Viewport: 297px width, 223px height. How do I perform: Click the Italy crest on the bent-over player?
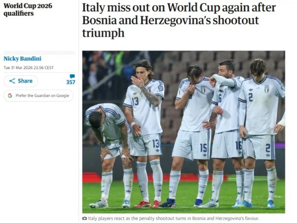pos(108,122)
